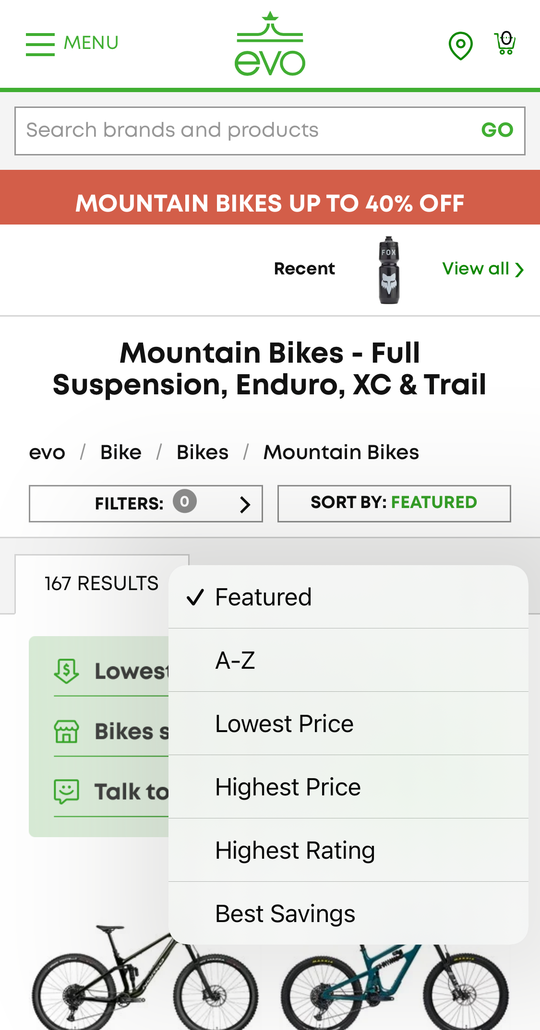540x1030 pixels.
Task: Select Lowest Price sort option
Action: pos(284,723)
